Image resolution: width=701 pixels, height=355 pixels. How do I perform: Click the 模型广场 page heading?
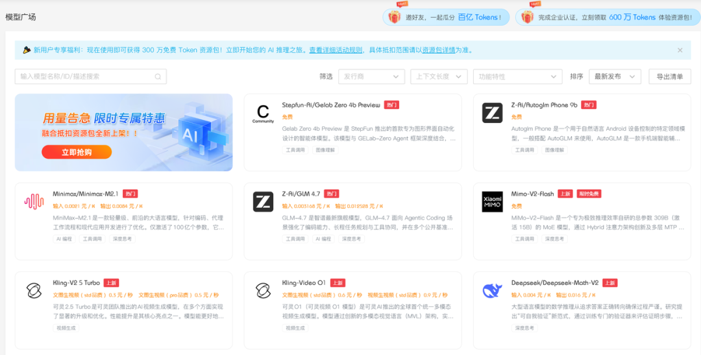[21, 17]
